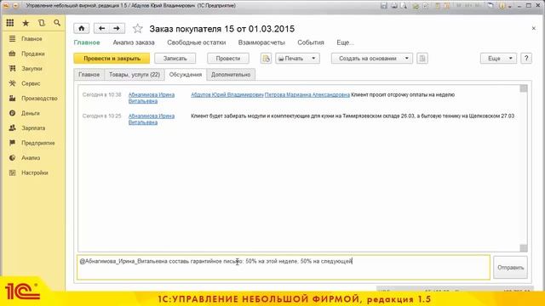The height and width of the screenshot is (306, 545).
Task: Click into the message input field
Action: [x=284, y=267]
